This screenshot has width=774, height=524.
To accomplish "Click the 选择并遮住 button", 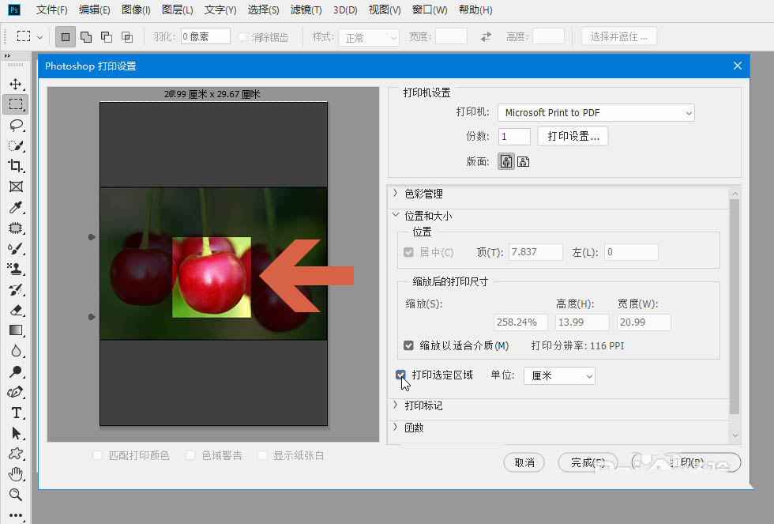I will (619, 36).
